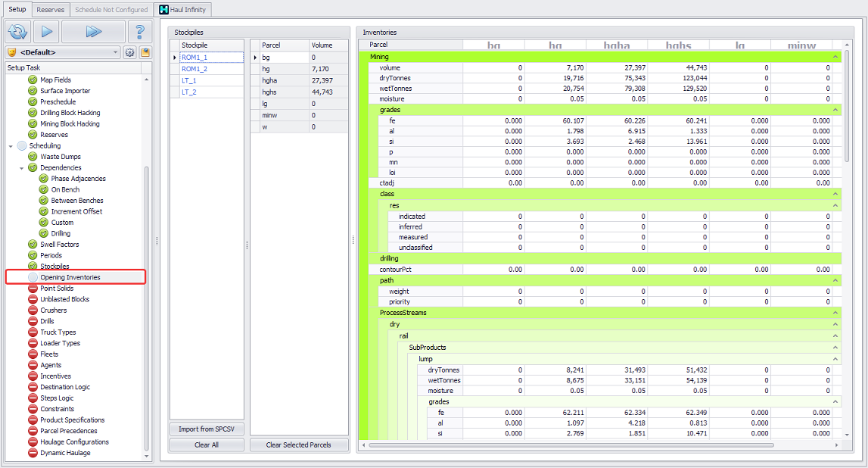Screen dimensions: 868x468
Task: Select the ROM1_2 stockpile row
Action: pos(194,69)
